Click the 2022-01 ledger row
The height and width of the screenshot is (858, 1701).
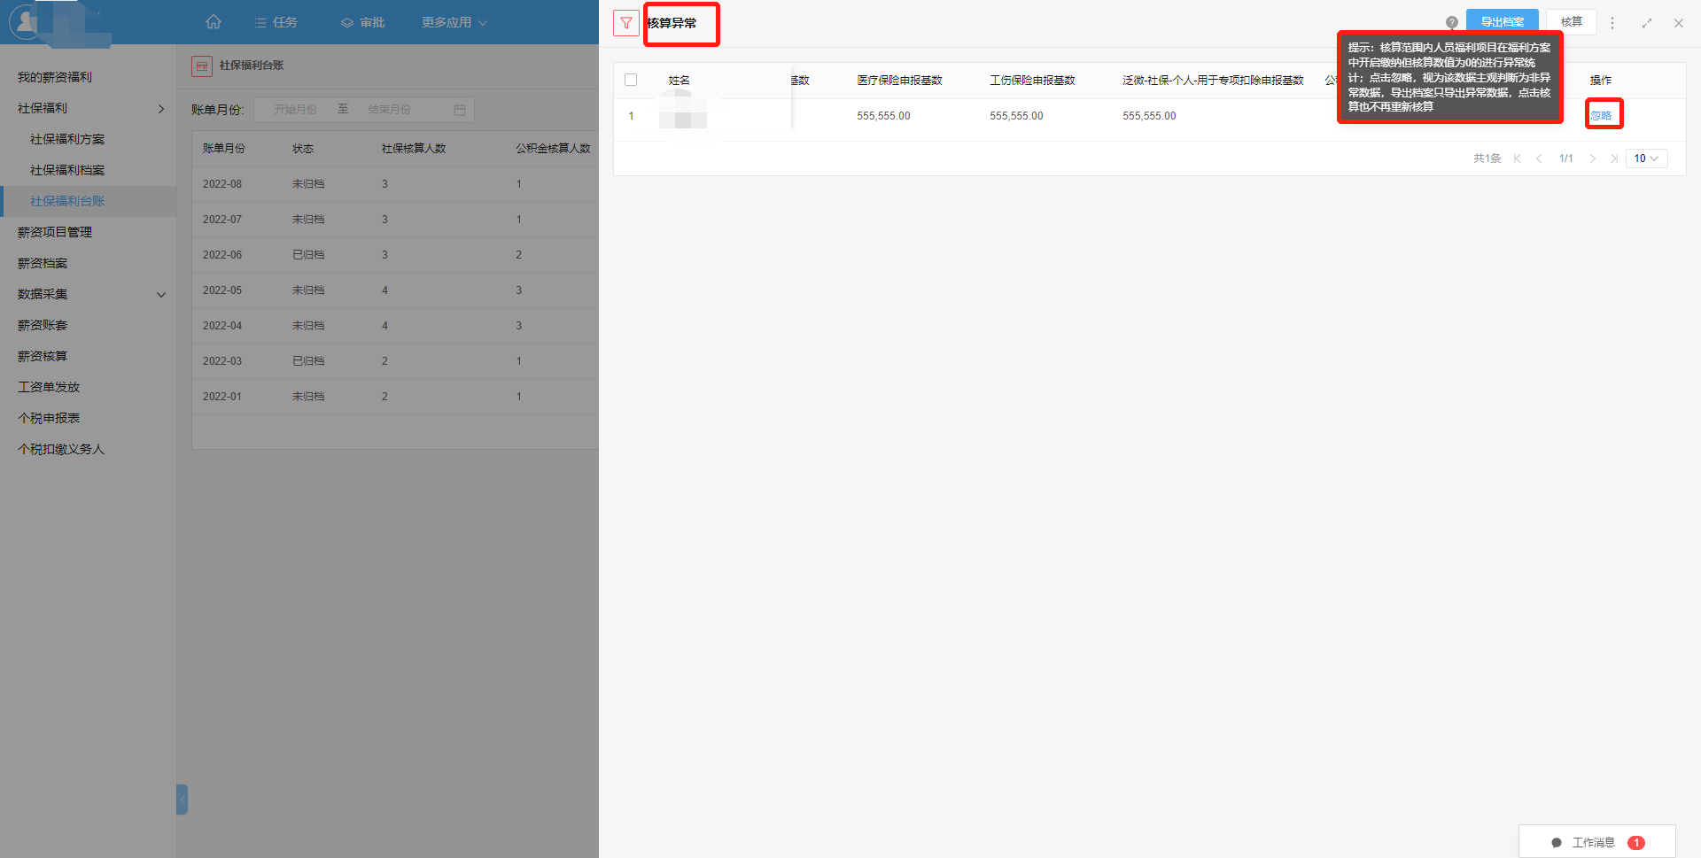pos(395,397)
